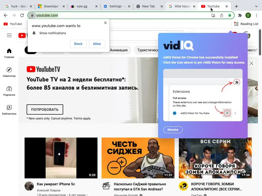Click the forward navigation arrow
The image size is (262, 196).
pyautogui.click(x=14, y=15)
